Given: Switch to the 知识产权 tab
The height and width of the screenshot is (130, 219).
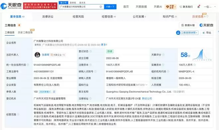Looking at the screenshot, I should point(170,17).
